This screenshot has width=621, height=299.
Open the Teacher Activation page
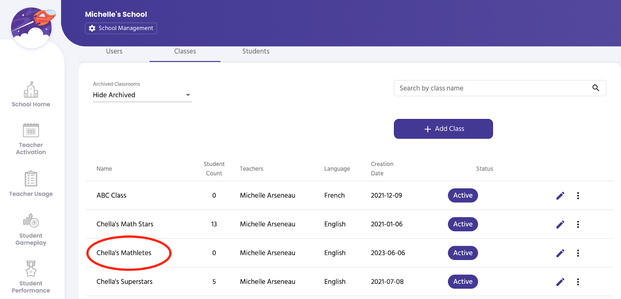[31, 139]
